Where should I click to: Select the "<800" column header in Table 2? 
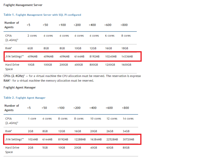click(125, 108)
